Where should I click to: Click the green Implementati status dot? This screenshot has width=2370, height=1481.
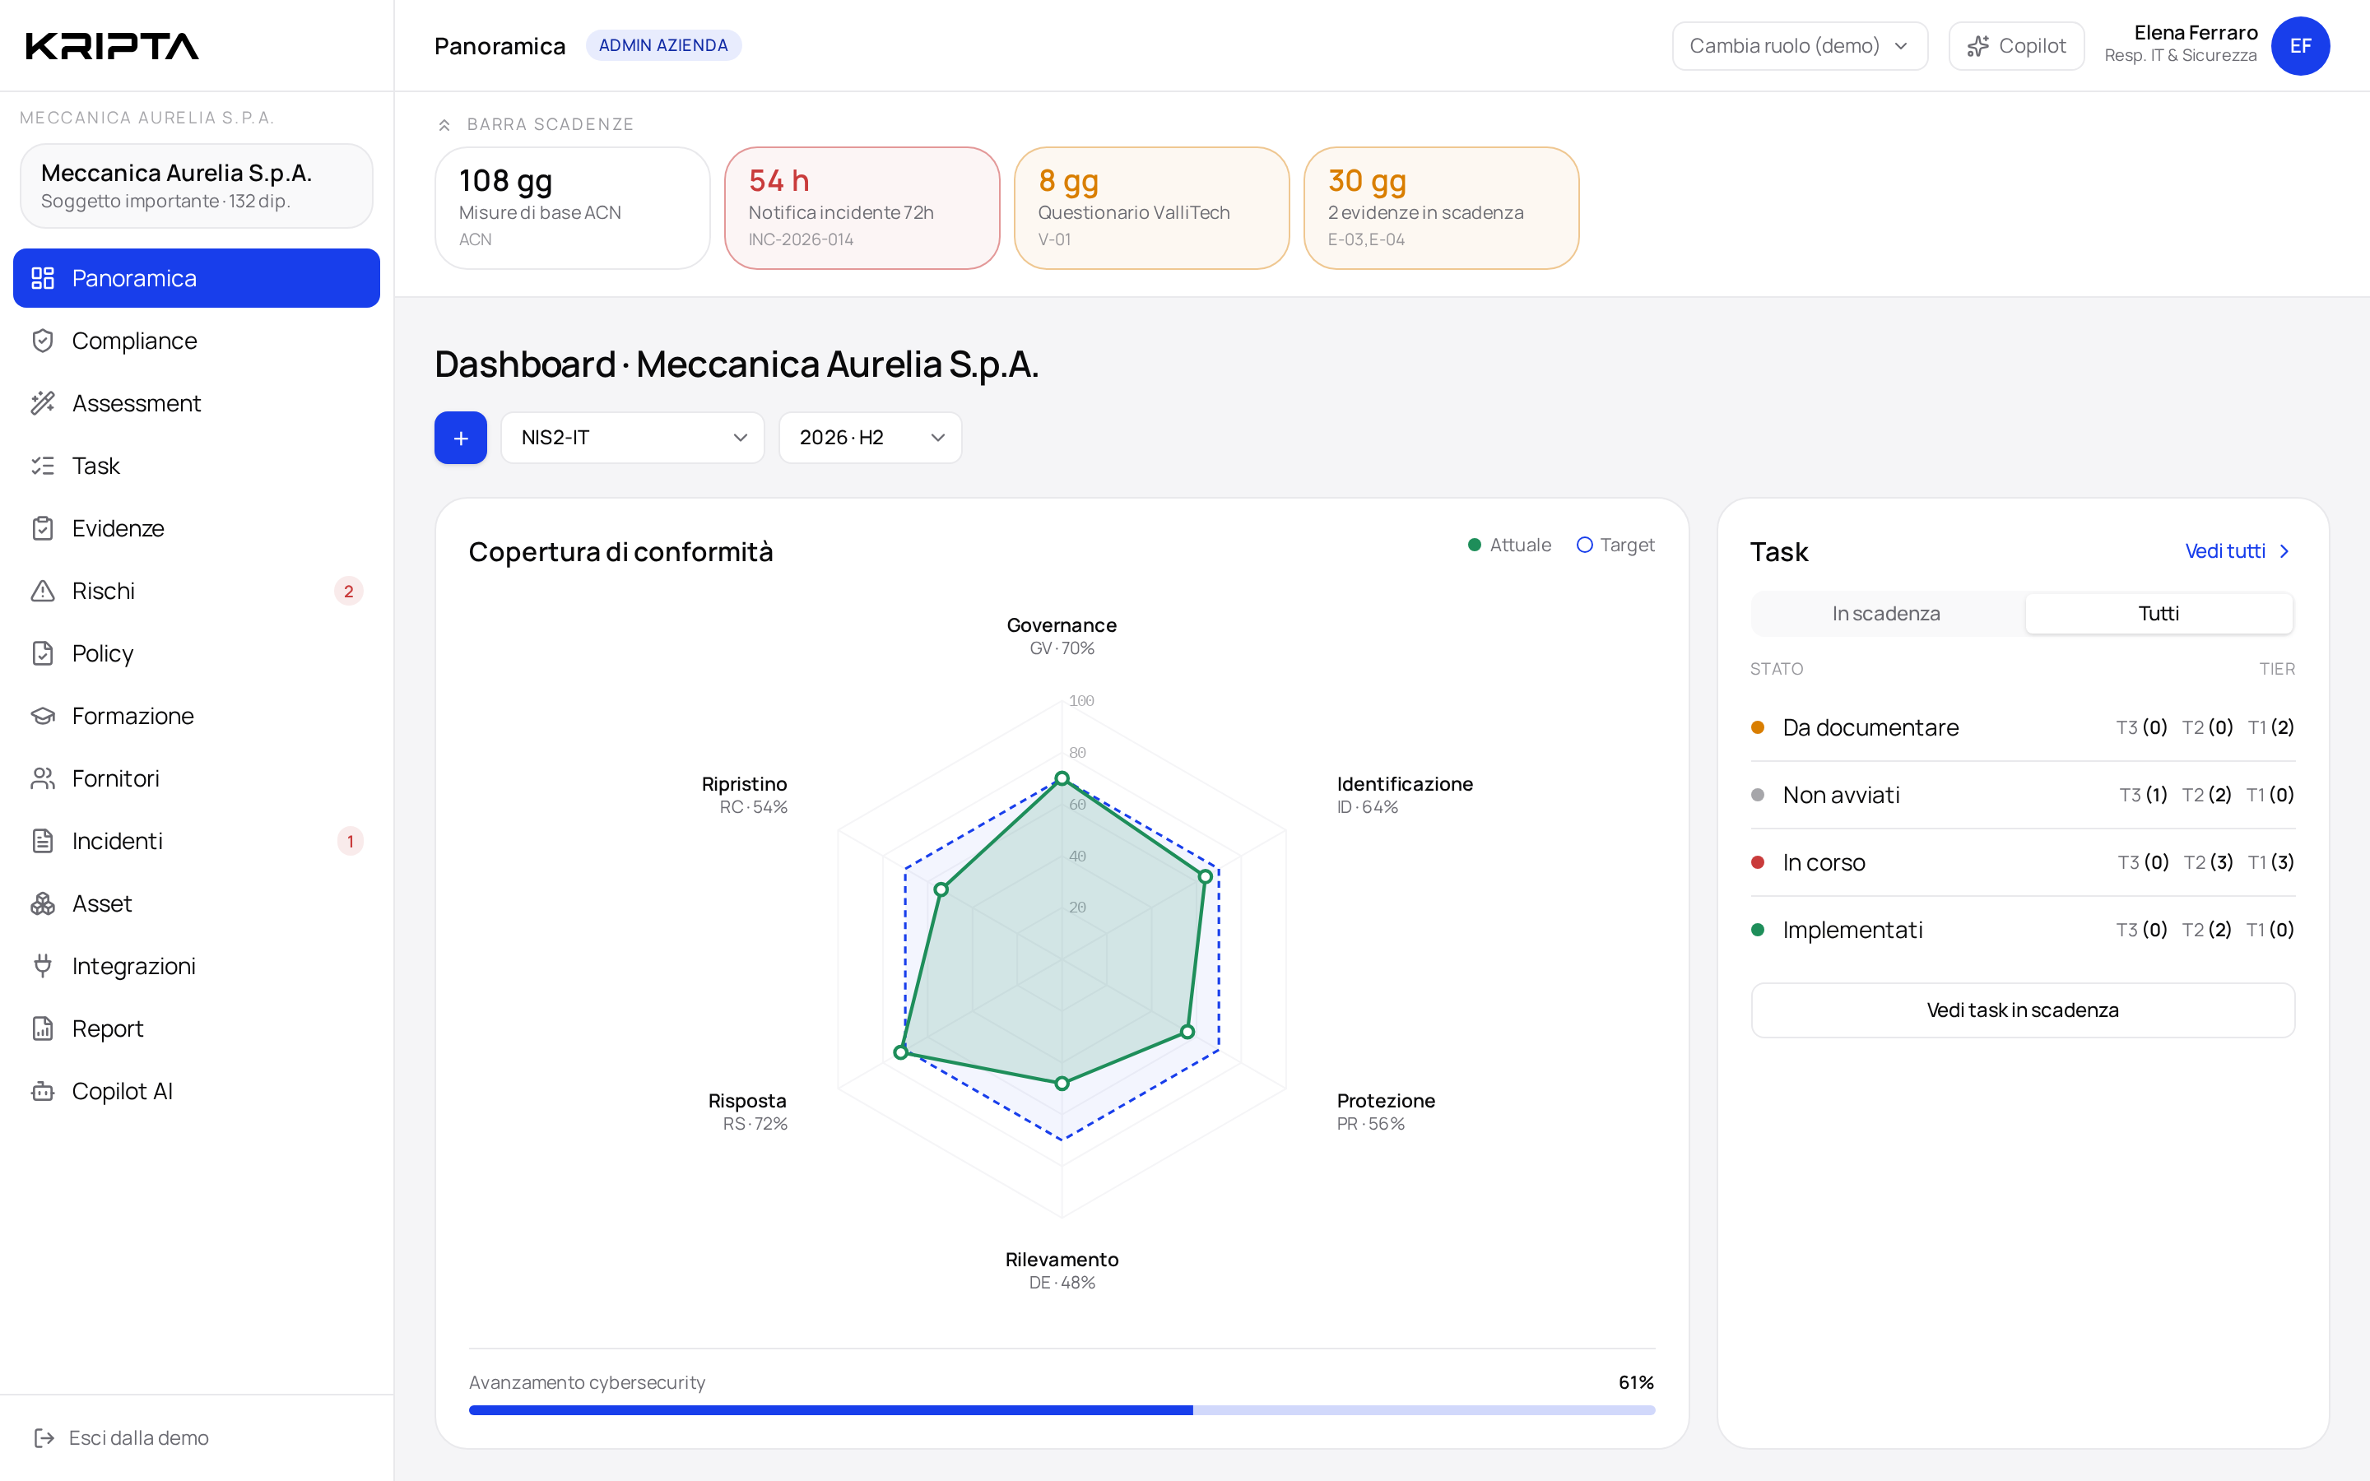click(x=1757, y=930)
